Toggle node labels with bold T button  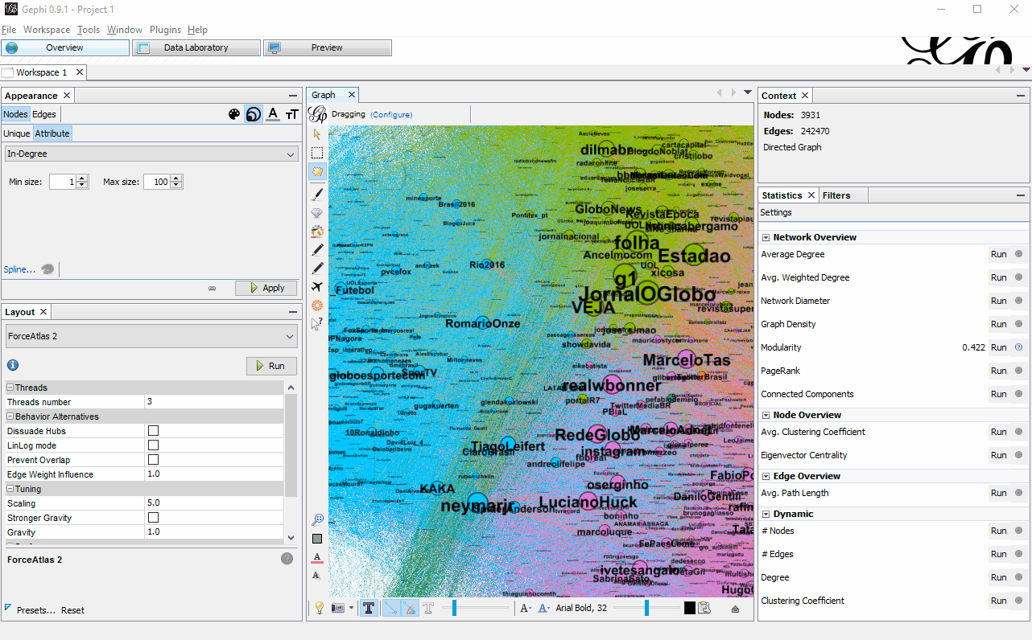(369, 608)
